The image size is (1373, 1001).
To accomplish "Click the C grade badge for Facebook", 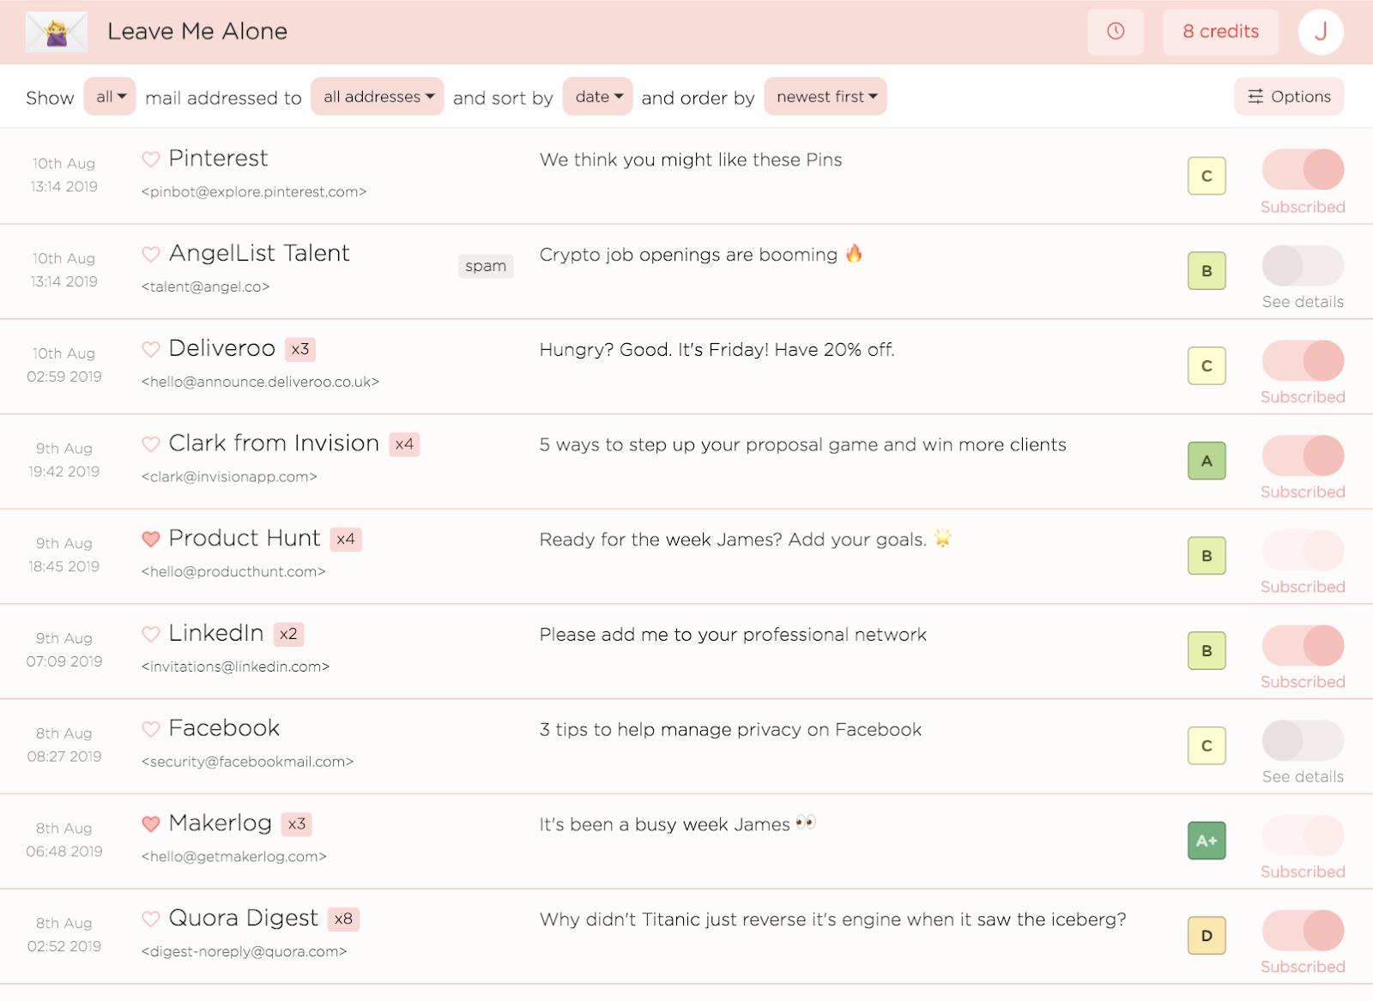I will pyautogui.click(x=1207, y=745).
